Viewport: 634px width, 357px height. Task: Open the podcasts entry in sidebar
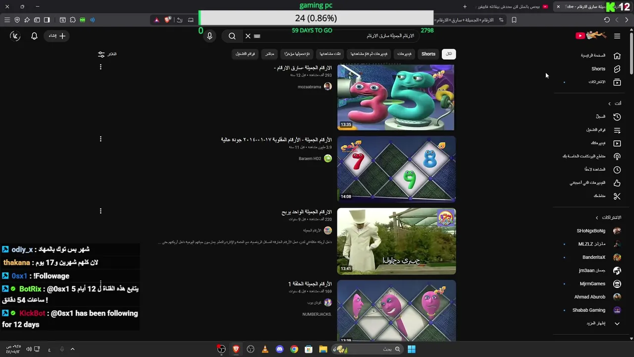click(592, 156)
